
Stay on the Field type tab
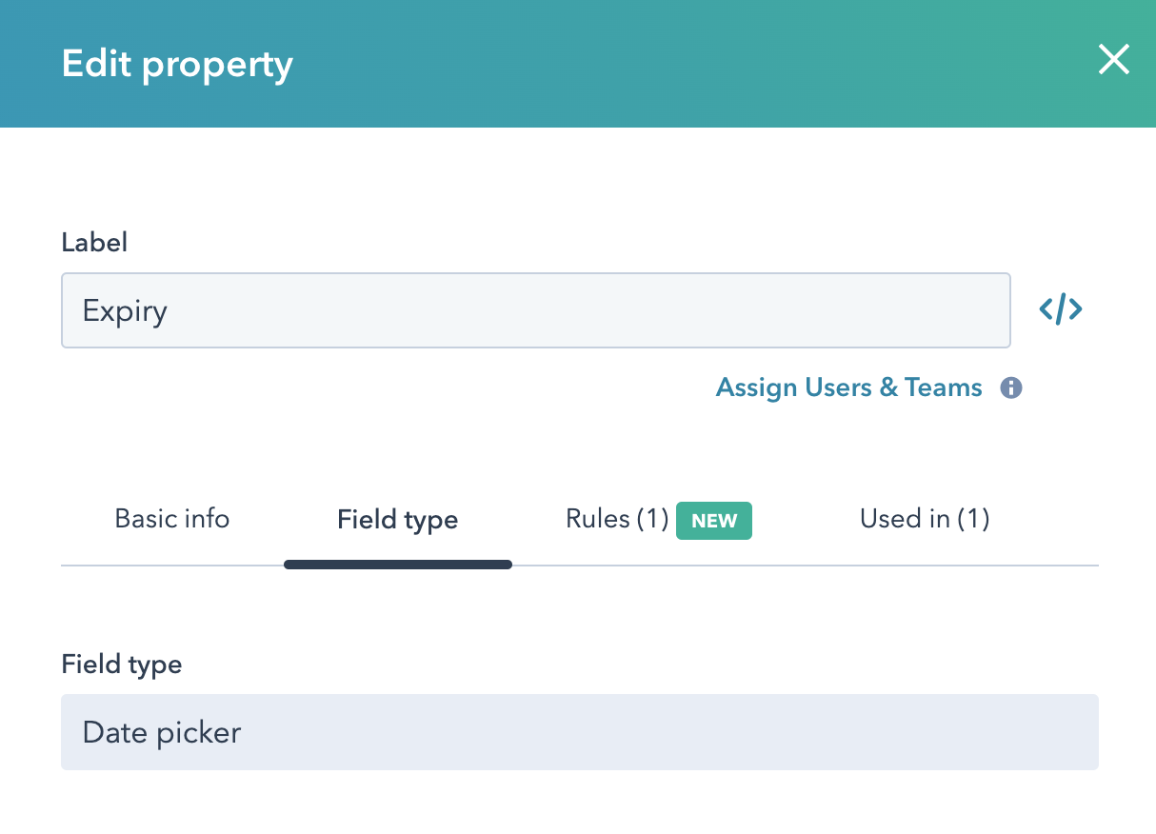397,519
